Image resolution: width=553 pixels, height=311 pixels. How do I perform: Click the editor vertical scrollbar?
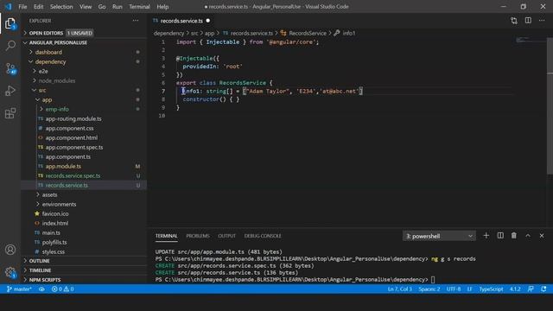550,105
